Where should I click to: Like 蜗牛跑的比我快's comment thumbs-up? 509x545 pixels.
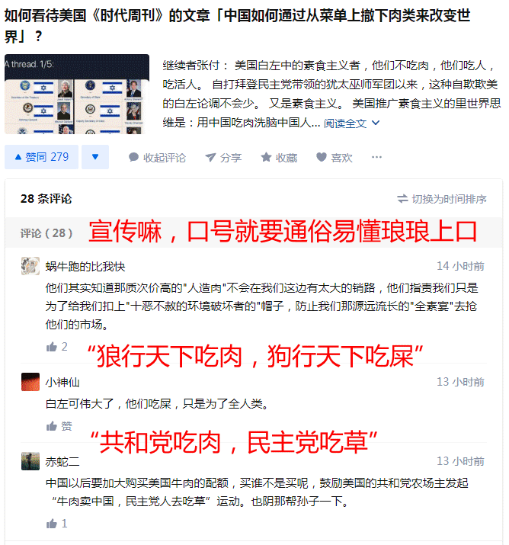coord(56,347)
